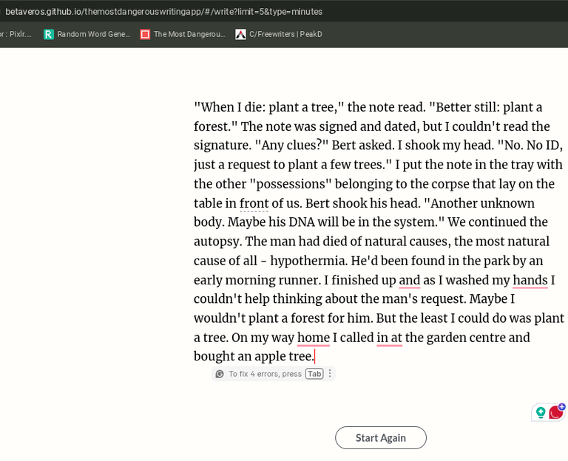The image size is (568, 461).
Task: Click the red square favicon in the bookmarks bar
Action: click(145, 34)
